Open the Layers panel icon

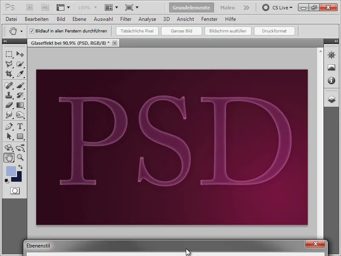pos(331,99)
